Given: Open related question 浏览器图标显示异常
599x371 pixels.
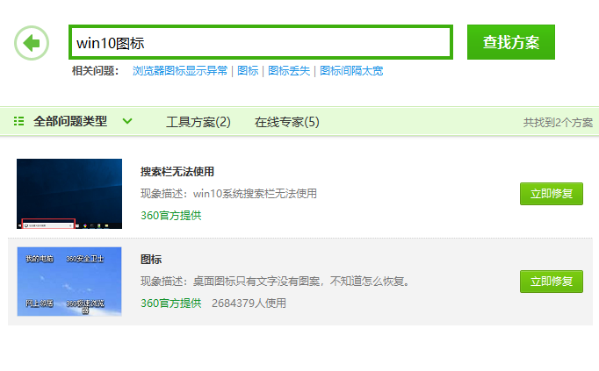Looking at the screenshot, I should (180, 71).
